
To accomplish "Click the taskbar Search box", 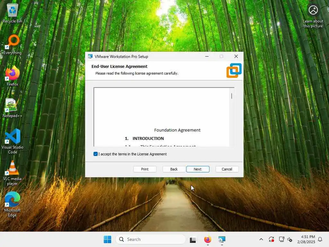I will [x=151, y=239].
